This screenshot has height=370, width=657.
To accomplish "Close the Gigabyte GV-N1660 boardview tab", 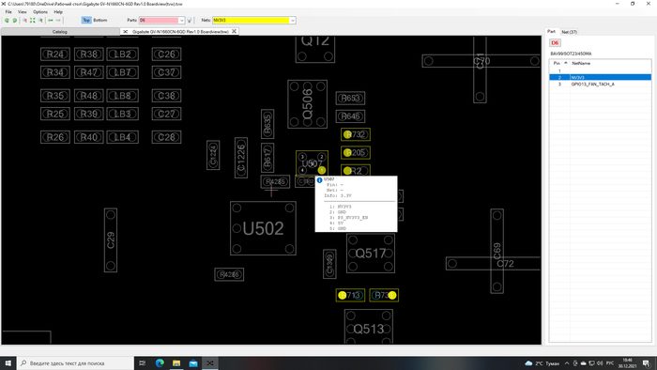I will (235, 31).
